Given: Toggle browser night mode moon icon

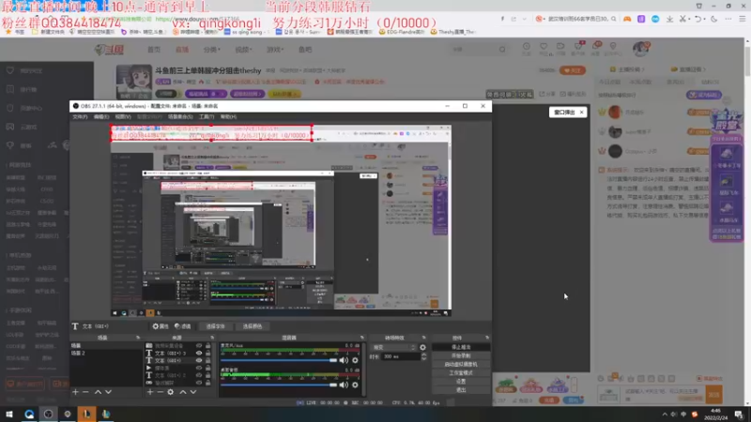Looking at the screenshot, I should coord(714,19).
